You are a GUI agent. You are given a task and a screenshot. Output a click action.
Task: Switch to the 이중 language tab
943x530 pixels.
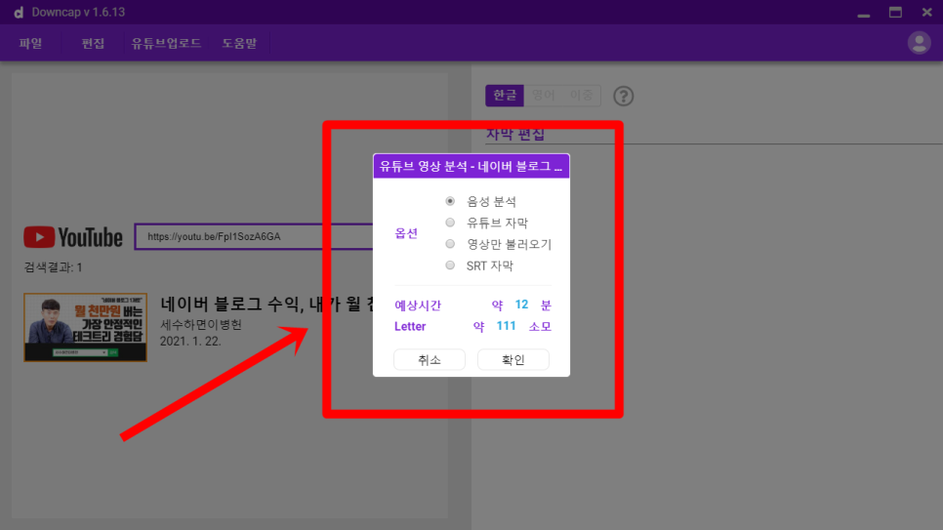[x=581, y=96]
